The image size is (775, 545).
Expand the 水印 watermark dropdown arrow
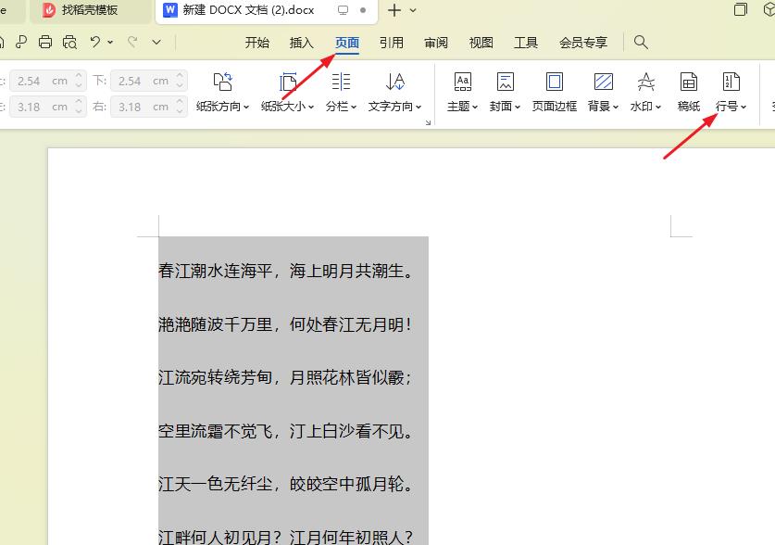pyautogui.click(x=657, y=105)
